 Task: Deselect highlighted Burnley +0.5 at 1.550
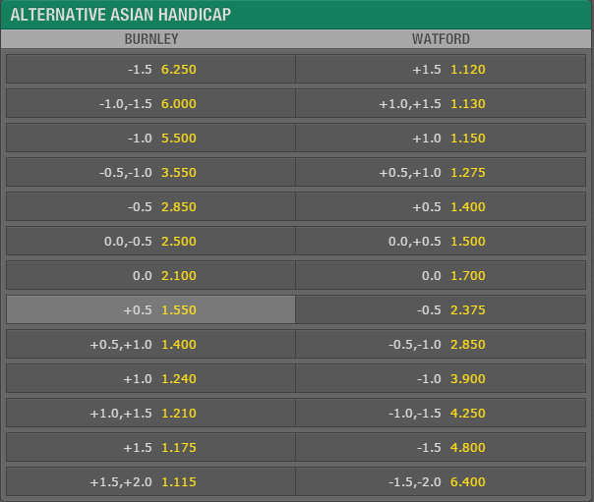tap(150, 309)
